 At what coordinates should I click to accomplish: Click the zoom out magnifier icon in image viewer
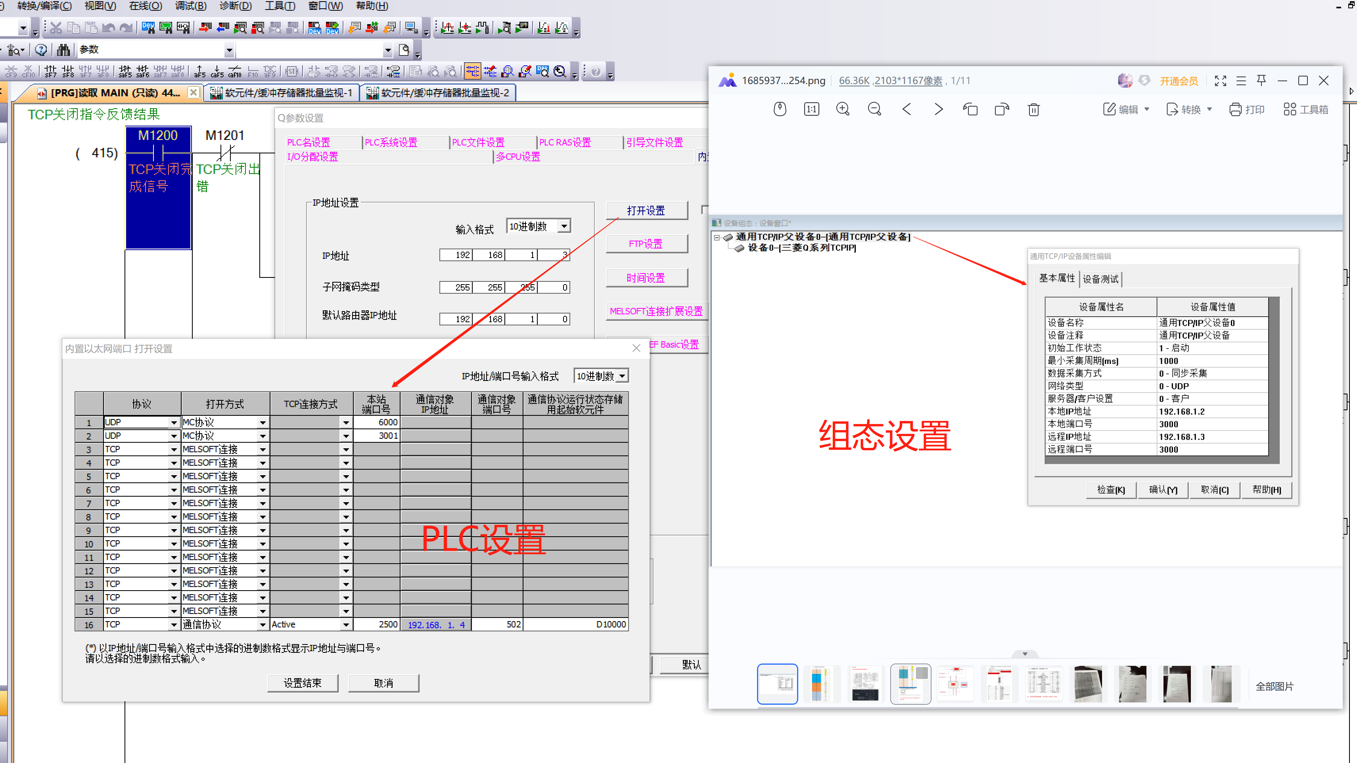tap(874, 109)
